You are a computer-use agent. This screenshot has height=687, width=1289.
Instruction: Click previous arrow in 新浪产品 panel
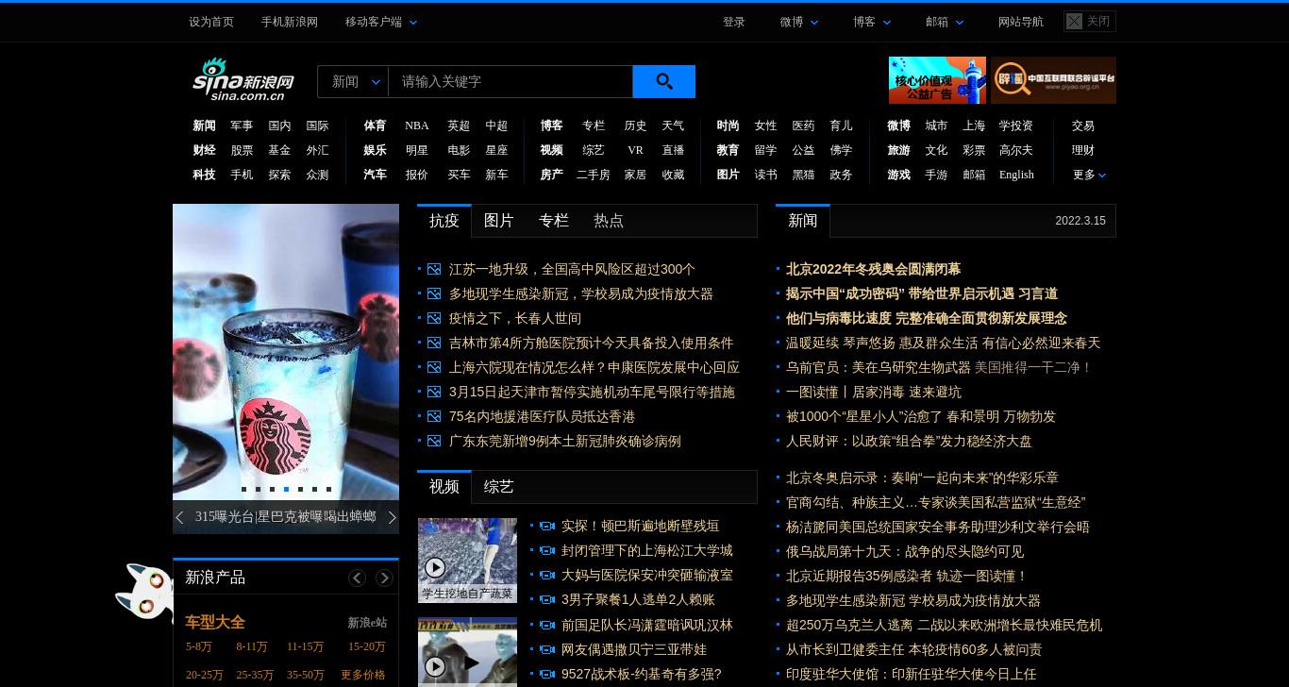(x=357, y=578)
